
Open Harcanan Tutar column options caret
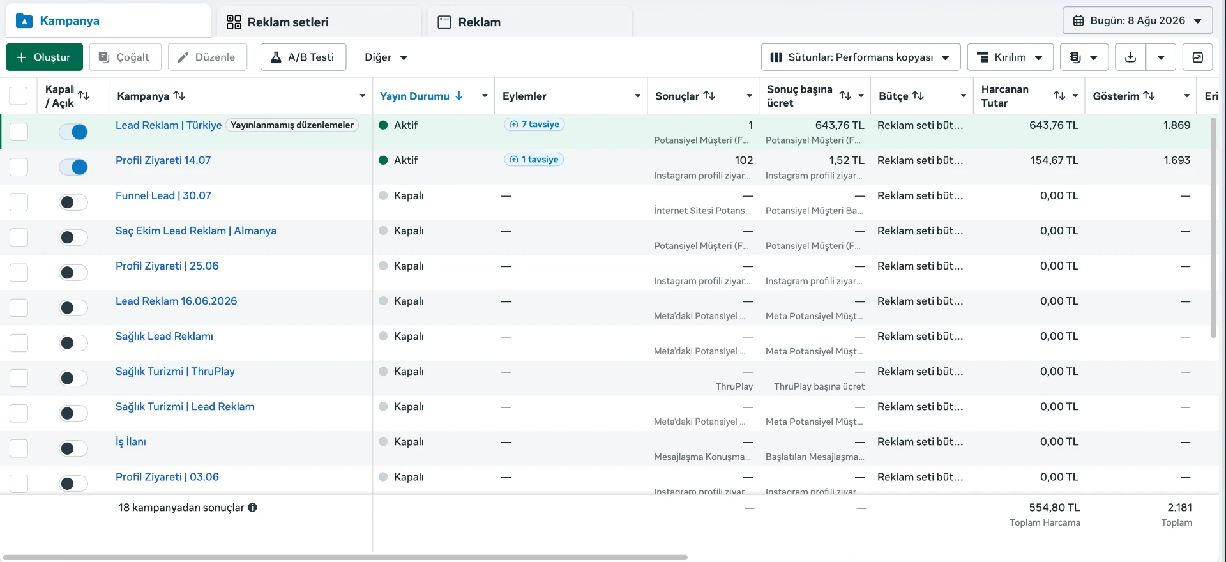point(1075,96)
